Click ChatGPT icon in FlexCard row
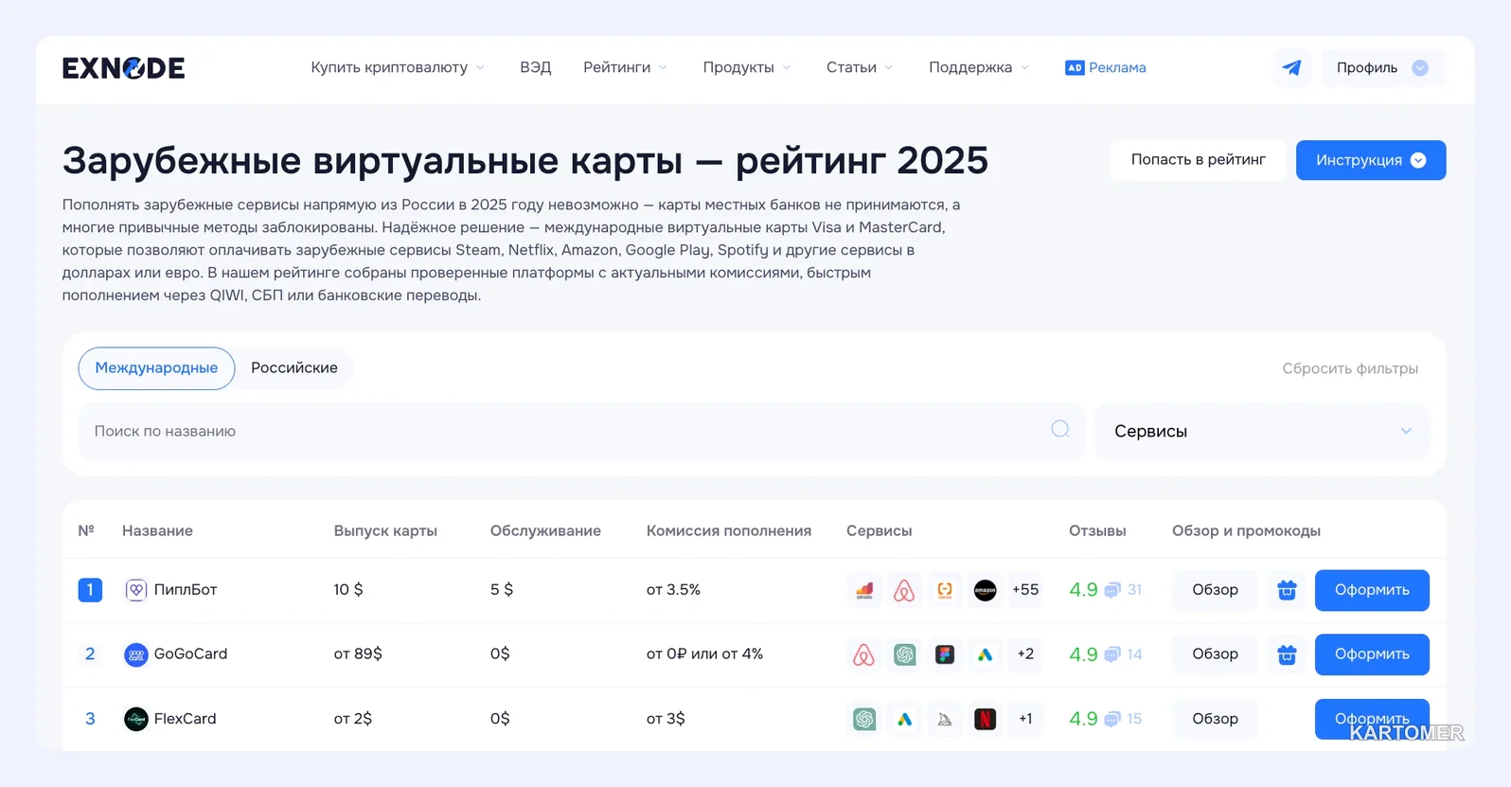This screenshot has width=1511, height=787. 864,719
